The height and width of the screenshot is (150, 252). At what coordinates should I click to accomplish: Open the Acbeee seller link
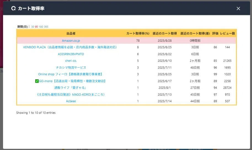pyautogui.click(x=71, y=101)
